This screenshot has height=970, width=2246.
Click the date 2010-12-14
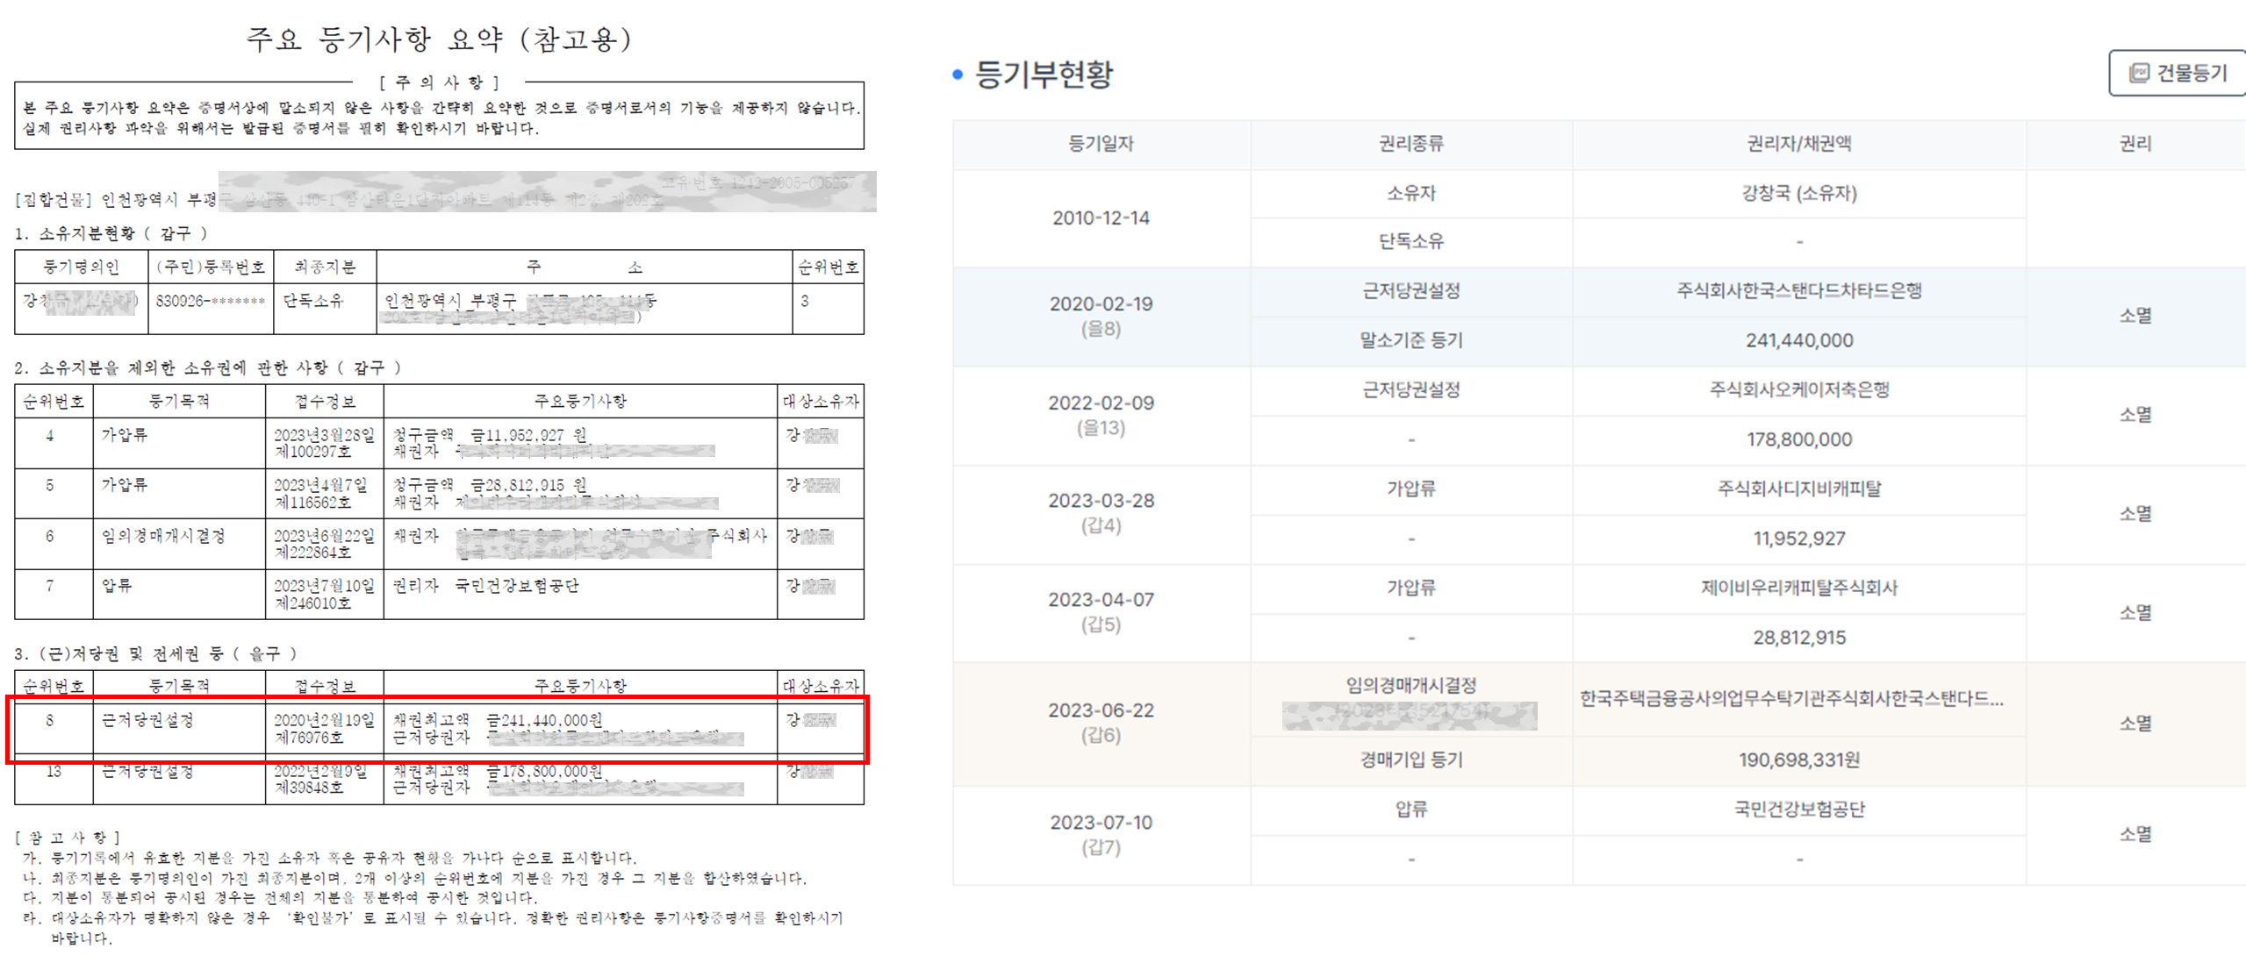pyautogui.click(x=1101, y=218)
